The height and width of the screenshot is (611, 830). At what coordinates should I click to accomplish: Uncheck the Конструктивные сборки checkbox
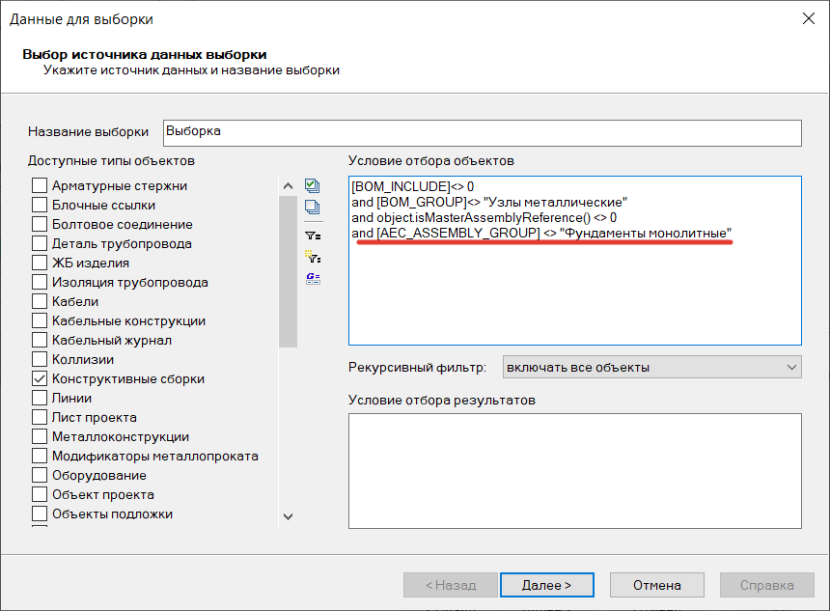(40, 379)
